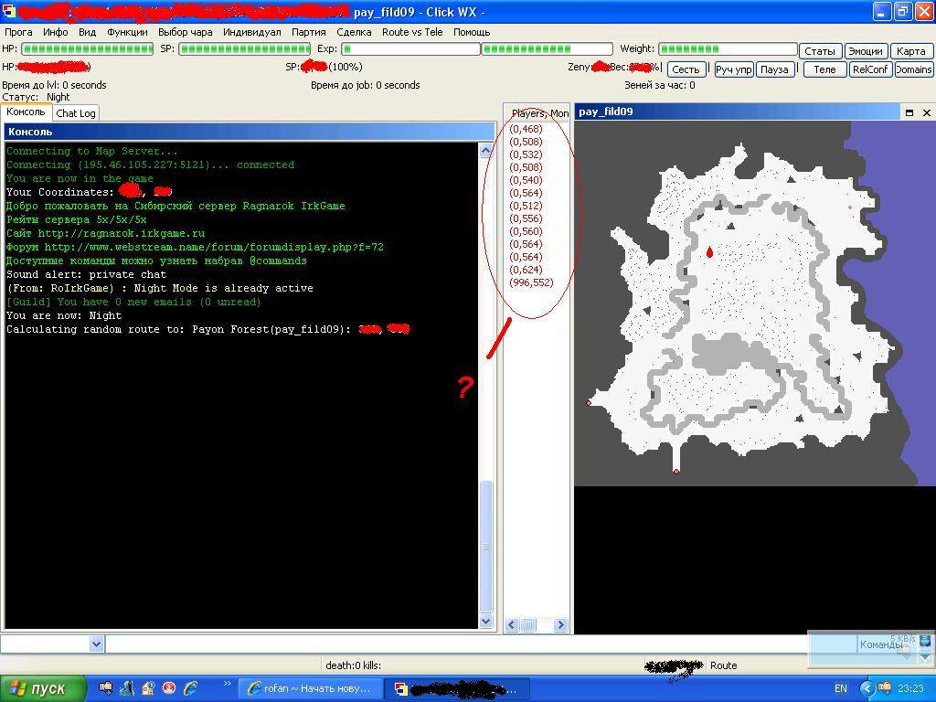The image size is (936, 702).
Task: Click the death:0 kills status entry
Action: pyautogui.click(x=354, y=665)
